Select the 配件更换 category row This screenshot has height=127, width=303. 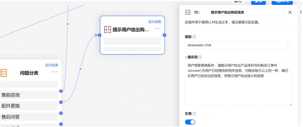(29, 106)
